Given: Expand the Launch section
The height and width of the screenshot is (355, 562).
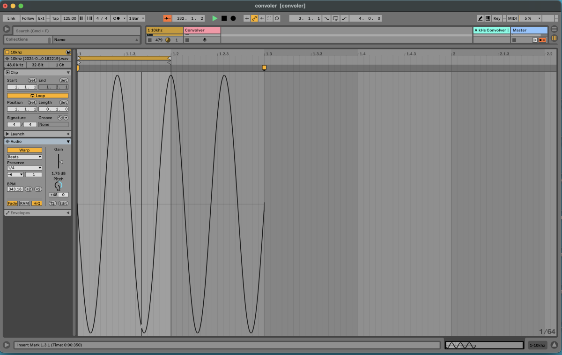Looking at the screenshot, I should pyautogui.click(x=68, y=134).
